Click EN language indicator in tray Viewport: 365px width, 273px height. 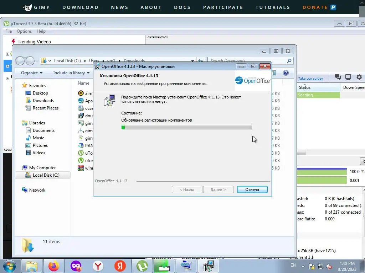click(x=293, y=265)
